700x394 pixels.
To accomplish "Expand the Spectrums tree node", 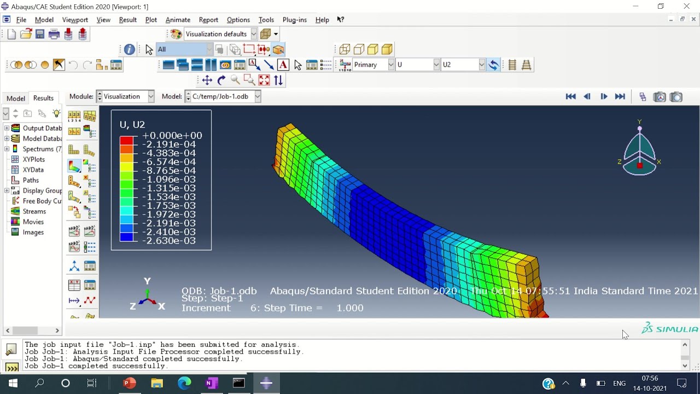I will (7, 149).
